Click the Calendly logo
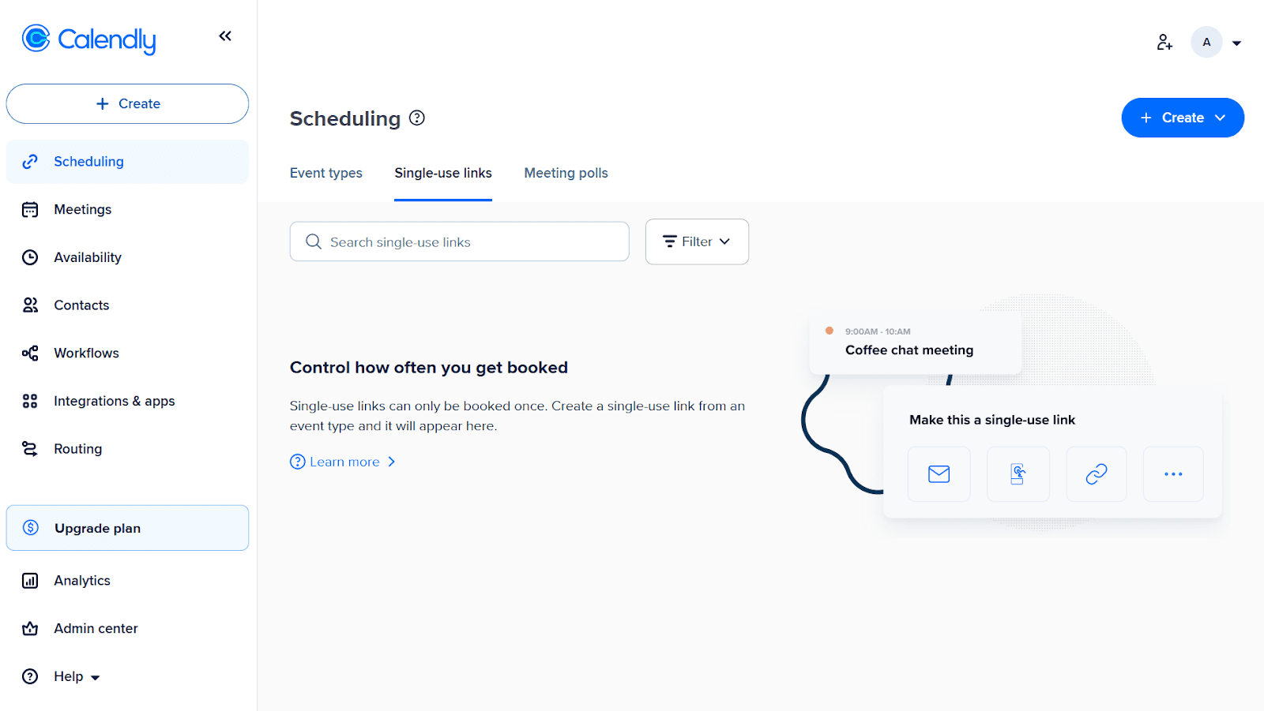This screenshot has width=1264, height=711. coord(89,39)
